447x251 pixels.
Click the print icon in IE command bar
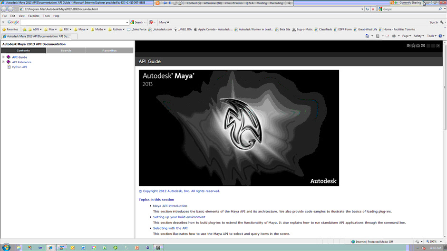394,36
